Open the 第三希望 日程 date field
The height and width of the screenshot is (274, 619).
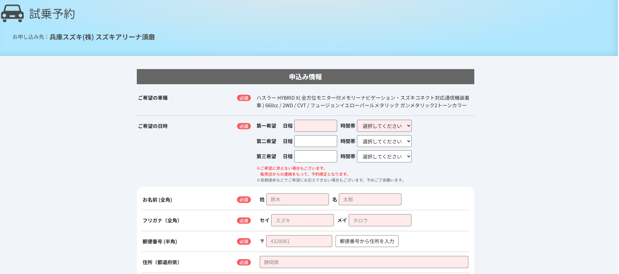[x=315, y=157]
